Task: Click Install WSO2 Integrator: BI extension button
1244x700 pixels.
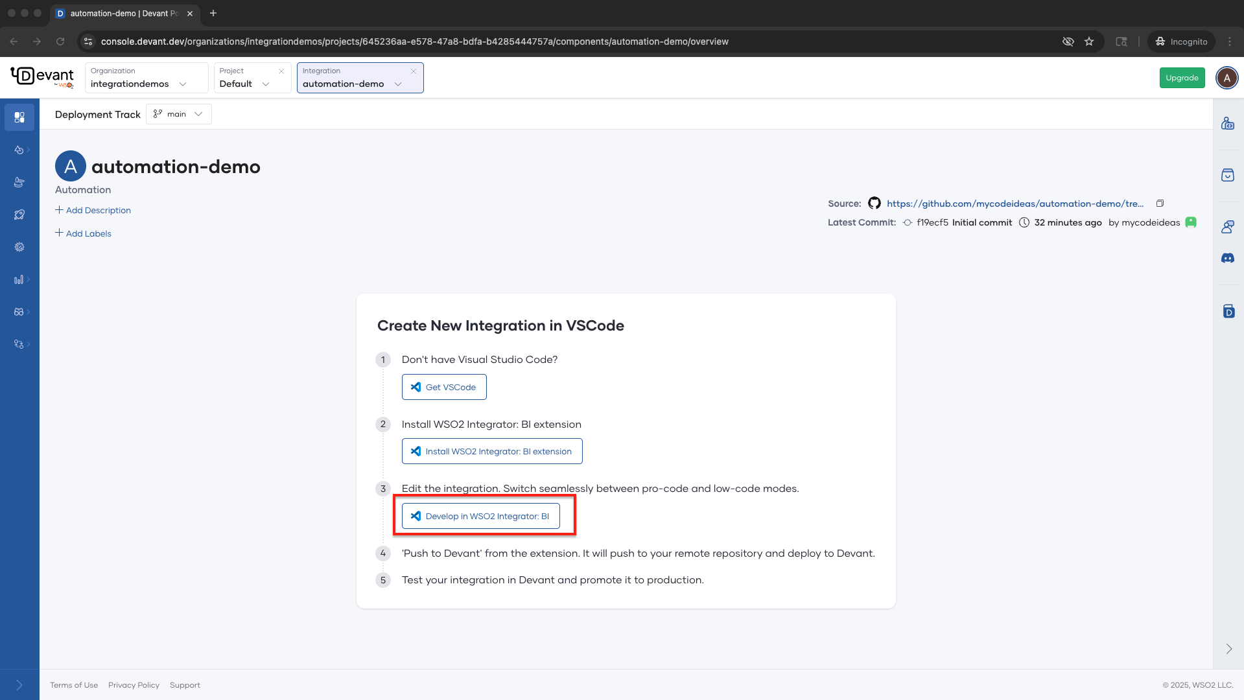Action: click(492, 451)
